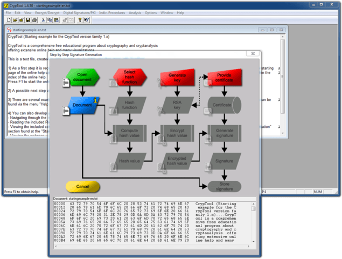Image resolution: width=342 pixels, height=259 pixels.
Task: Click the hex dump scrollbar up arrow
Action: click(253, 204)
